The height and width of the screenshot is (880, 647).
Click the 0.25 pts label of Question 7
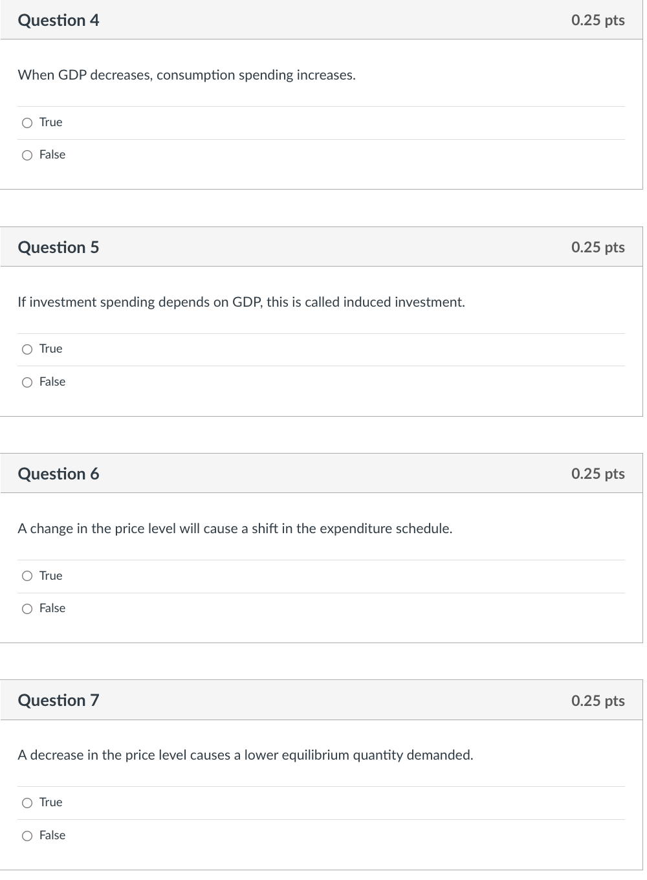point(597,701)
